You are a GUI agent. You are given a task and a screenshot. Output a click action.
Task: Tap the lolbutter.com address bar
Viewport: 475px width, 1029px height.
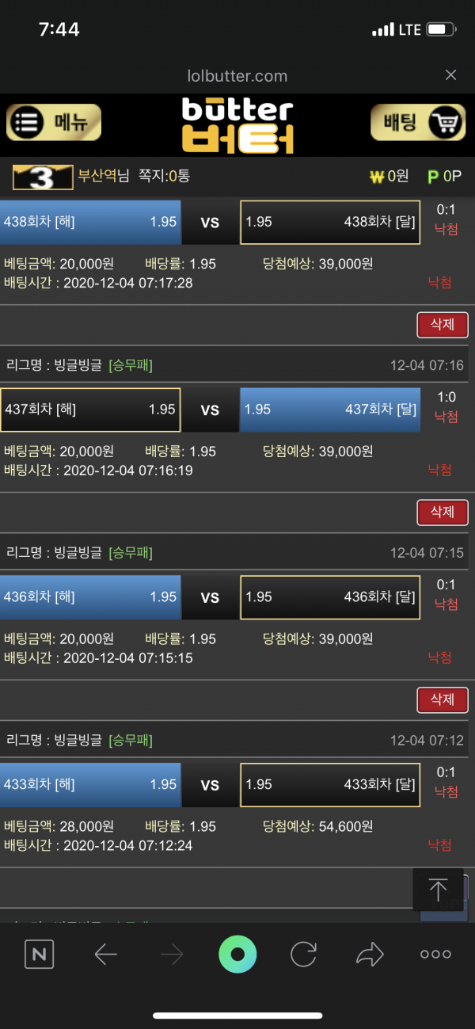237,76
